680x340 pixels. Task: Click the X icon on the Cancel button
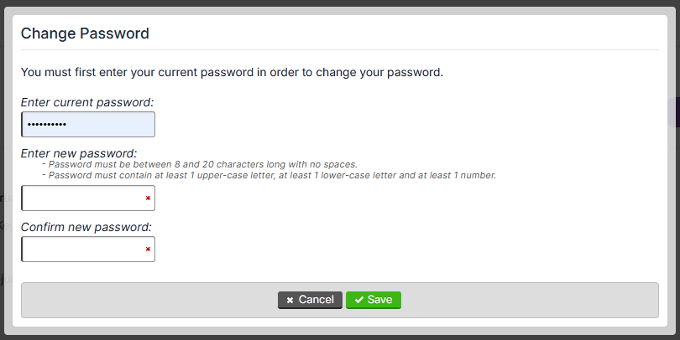coord(290,300)
